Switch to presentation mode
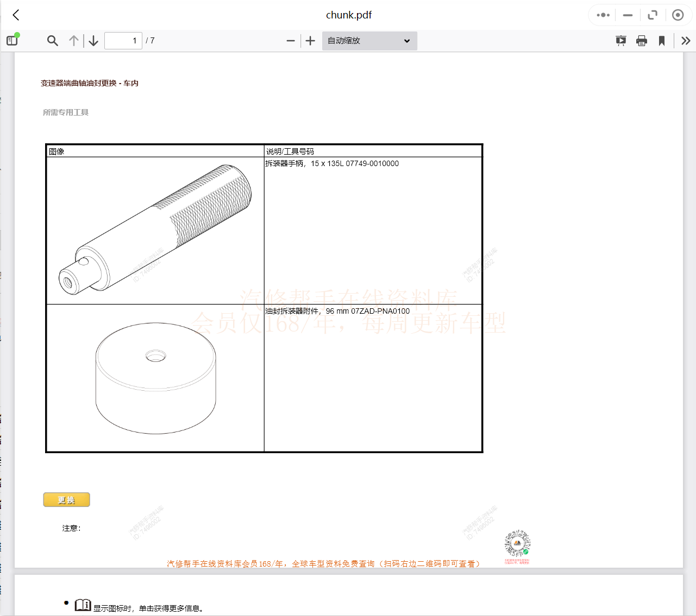Viewport: 696px width, 616px height. (x=620, y=41)
